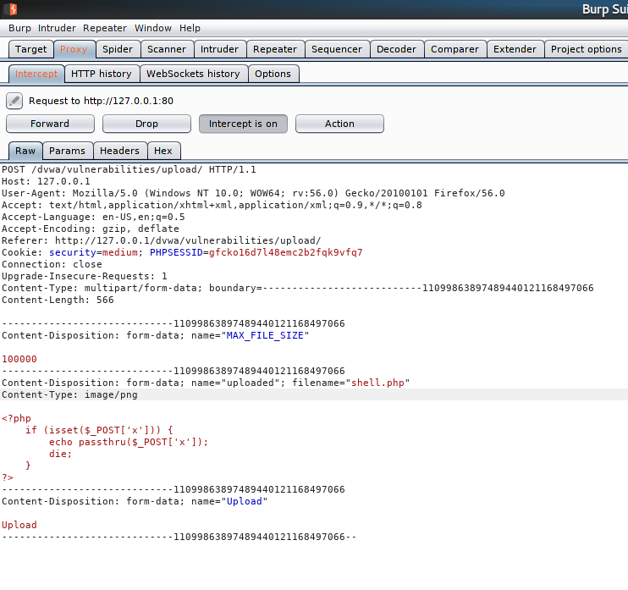Screen dimensions: 628x590
Task: Click the POST /dvwa/vulnerabilities/upload/ request line
Action: [129, 169]
